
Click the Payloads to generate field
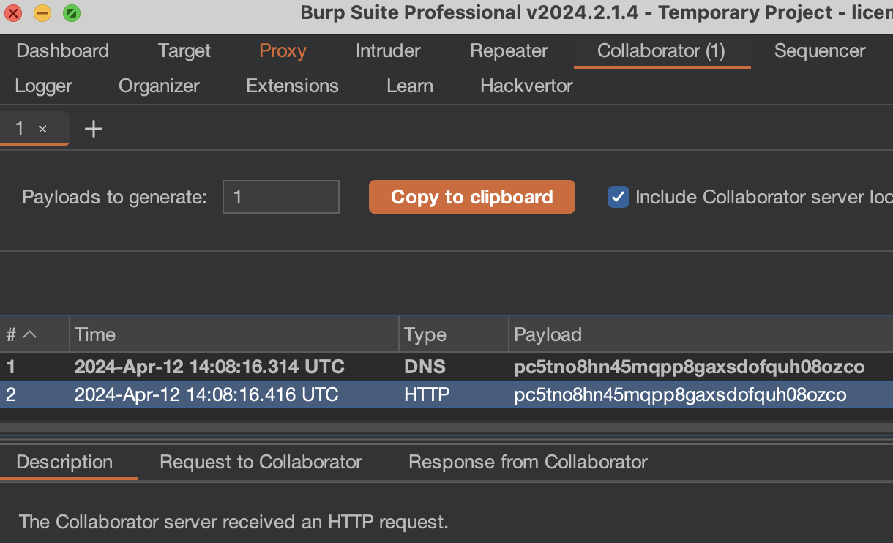pyautogui.click(x=280, y=197)
